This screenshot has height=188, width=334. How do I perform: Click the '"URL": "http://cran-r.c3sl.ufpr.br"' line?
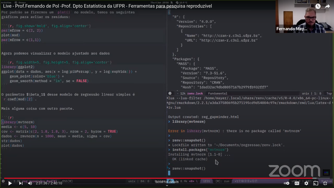click(221, 40)
